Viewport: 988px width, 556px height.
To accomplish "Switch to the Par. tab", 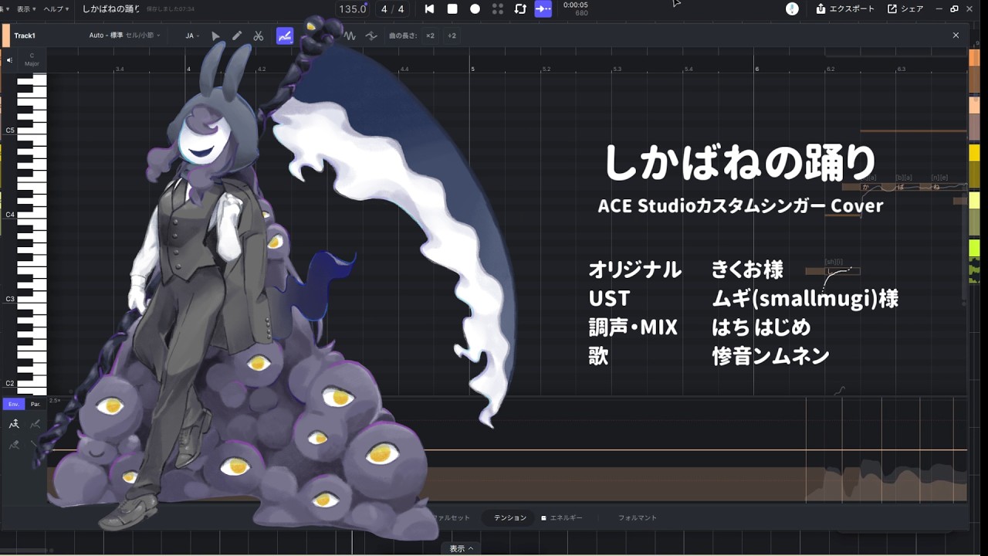I will 36,404.
